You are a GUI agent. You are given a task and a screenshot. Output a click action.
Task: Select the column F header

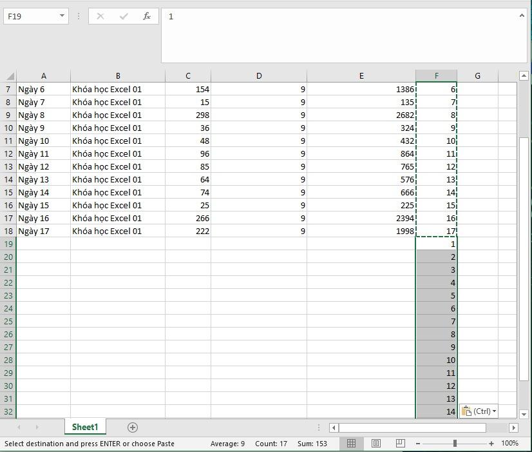[437, 75]
